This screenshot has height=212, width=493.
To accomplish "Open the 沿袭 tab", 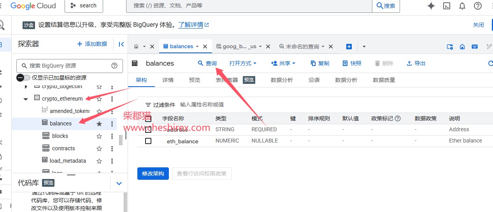I will click(314, 80).
